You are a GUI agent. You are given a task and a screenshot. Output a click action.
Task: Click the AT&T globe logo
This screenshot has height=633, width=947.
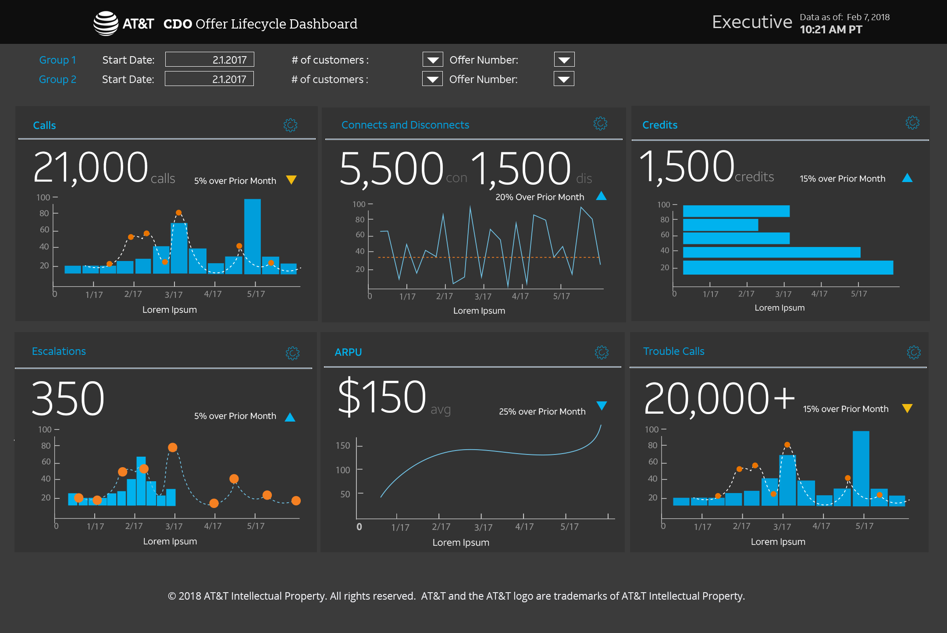[106, 23]
